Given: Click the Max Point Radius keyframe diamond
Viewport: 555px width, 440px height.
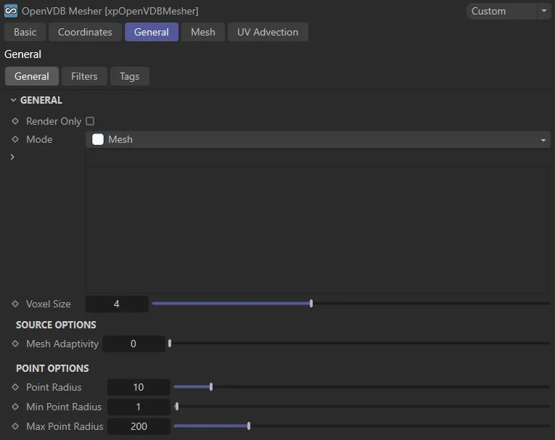Looking at the screenshot, I should tap(15, 426).
